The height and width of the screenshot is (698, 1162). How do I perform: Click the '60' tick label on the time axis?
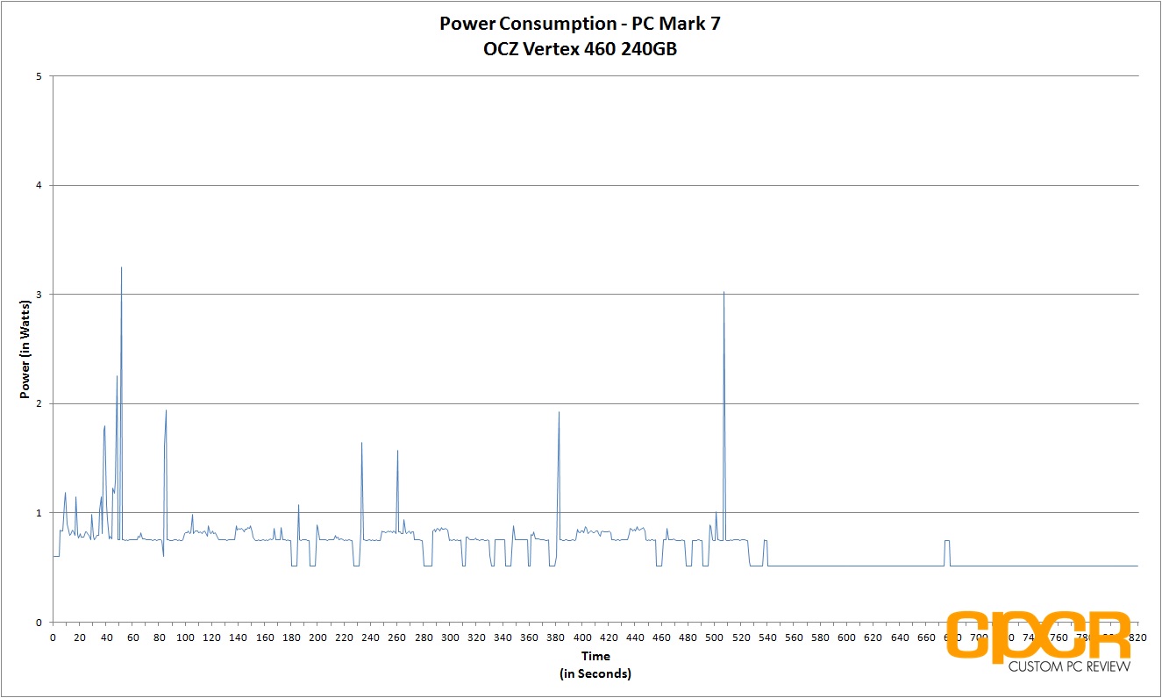(x=132, y=637)
